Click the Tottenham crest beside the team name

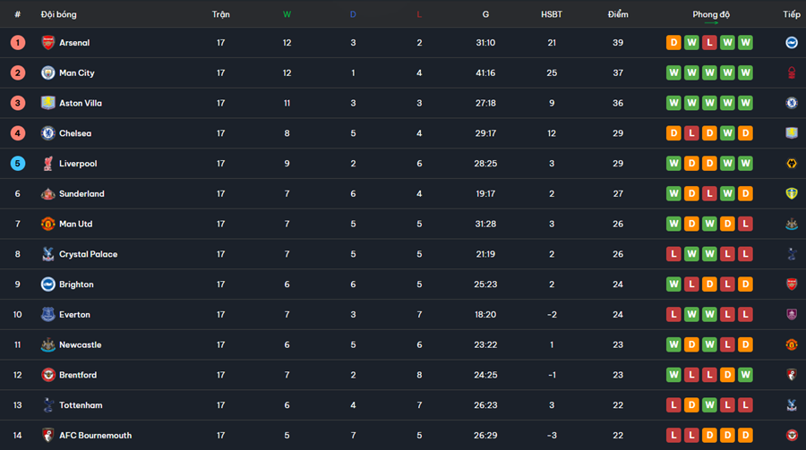47,405
